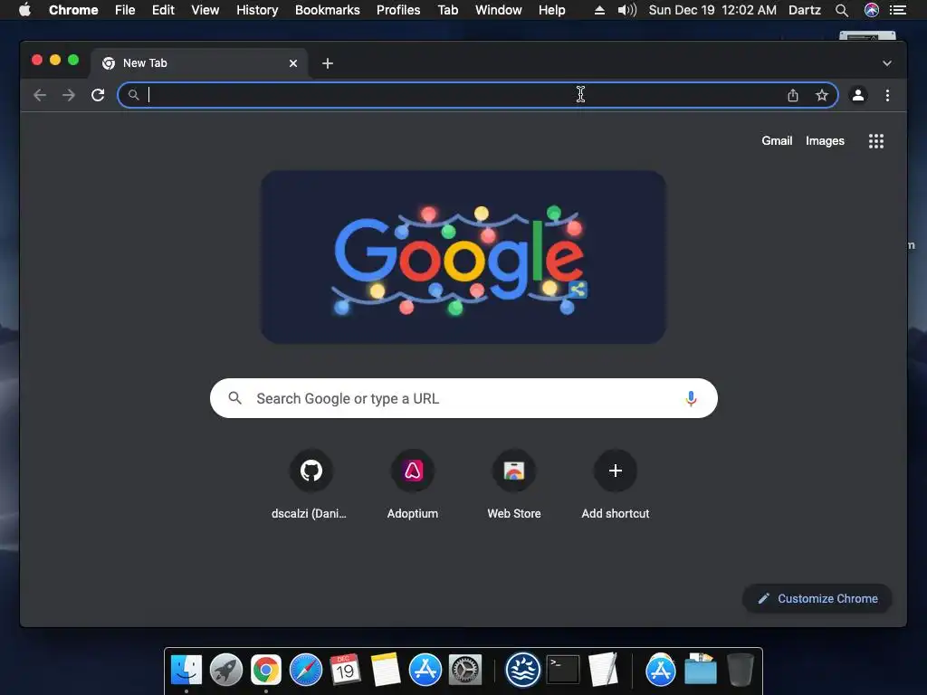Open a new tab with plus button

[328, 63]
